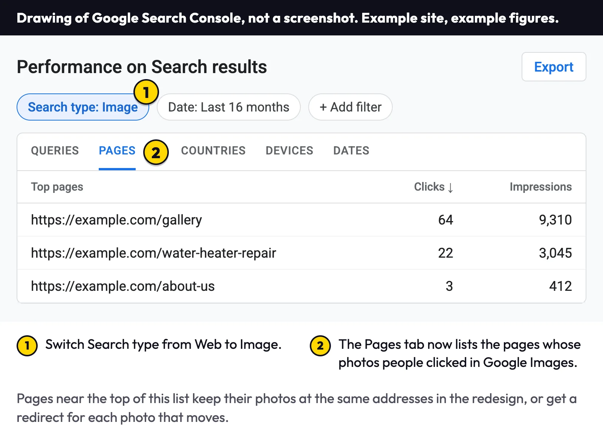The image size is (603, 443).
Task: Select the 9,310 impressions value
Action: point(556,220)
